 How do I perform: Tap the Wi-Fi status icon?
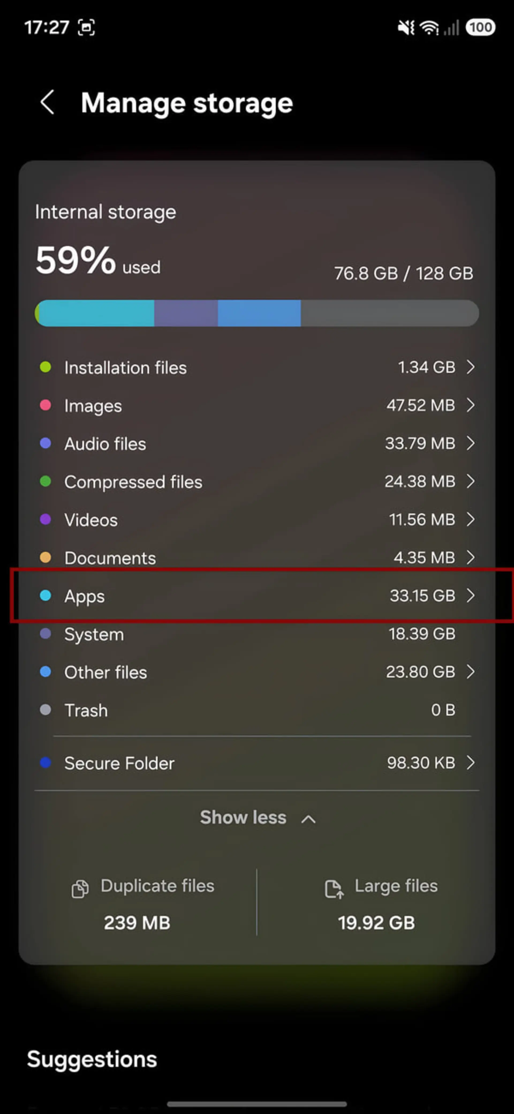point(429,28)
